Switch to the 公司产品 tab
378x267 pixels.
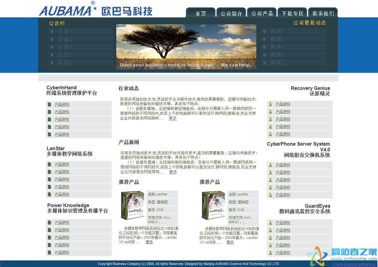click(x=262, y=13)
